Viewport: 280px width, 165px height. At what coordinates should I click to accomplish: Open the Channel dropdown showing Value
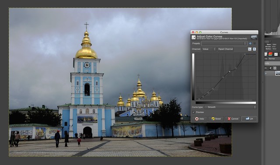[209, 49]
